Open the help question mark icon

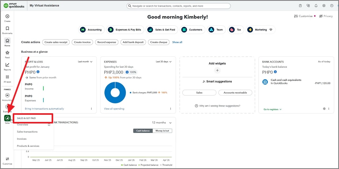331,6
